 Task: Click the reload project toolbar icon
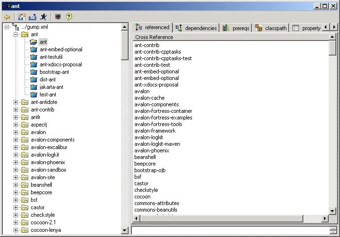click(x=22, y=17)
